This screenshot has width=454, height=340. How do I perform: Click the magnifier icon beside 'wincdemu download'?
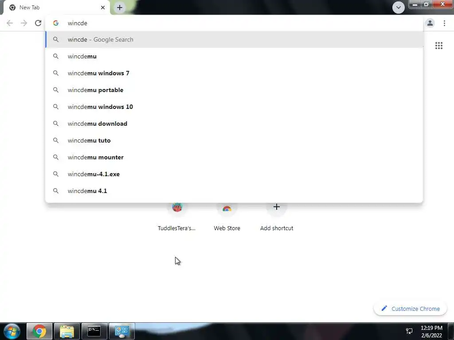pos(56,124)
